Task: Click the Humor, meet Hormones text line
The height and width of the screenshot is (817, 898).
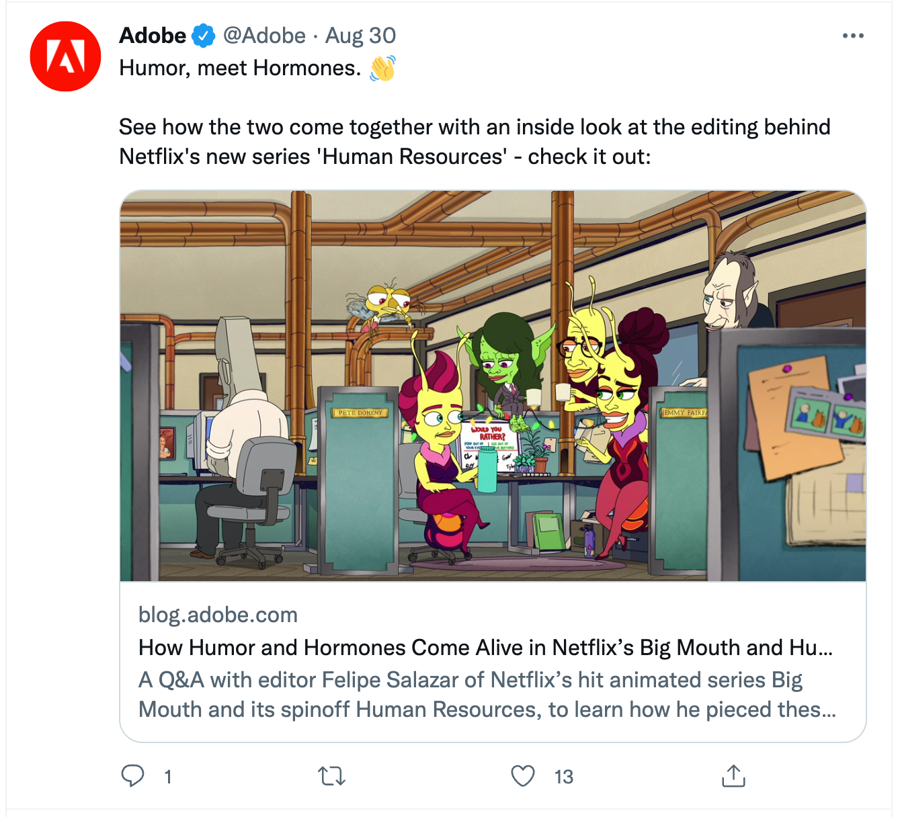Action: click(x=240, y=68)
